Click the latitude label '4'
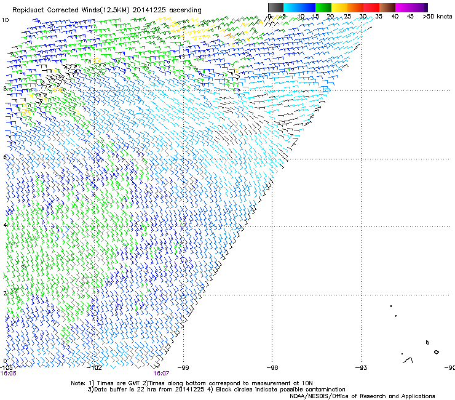Image resolution: width=455 pixels, height=400 pixels. click(x=5, y=225)
